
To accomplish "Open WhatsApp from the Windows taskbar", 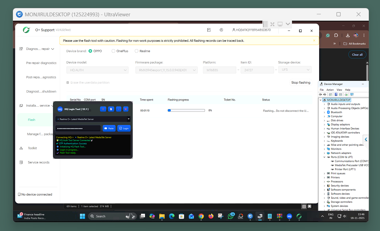I will click(231, 216).
